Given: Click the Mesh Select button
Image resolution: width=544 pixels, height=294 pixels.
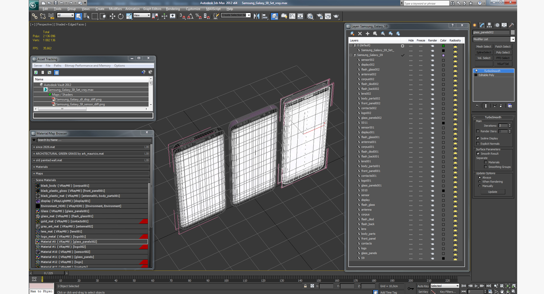Looking at the screenshot, I should [483, 47].
